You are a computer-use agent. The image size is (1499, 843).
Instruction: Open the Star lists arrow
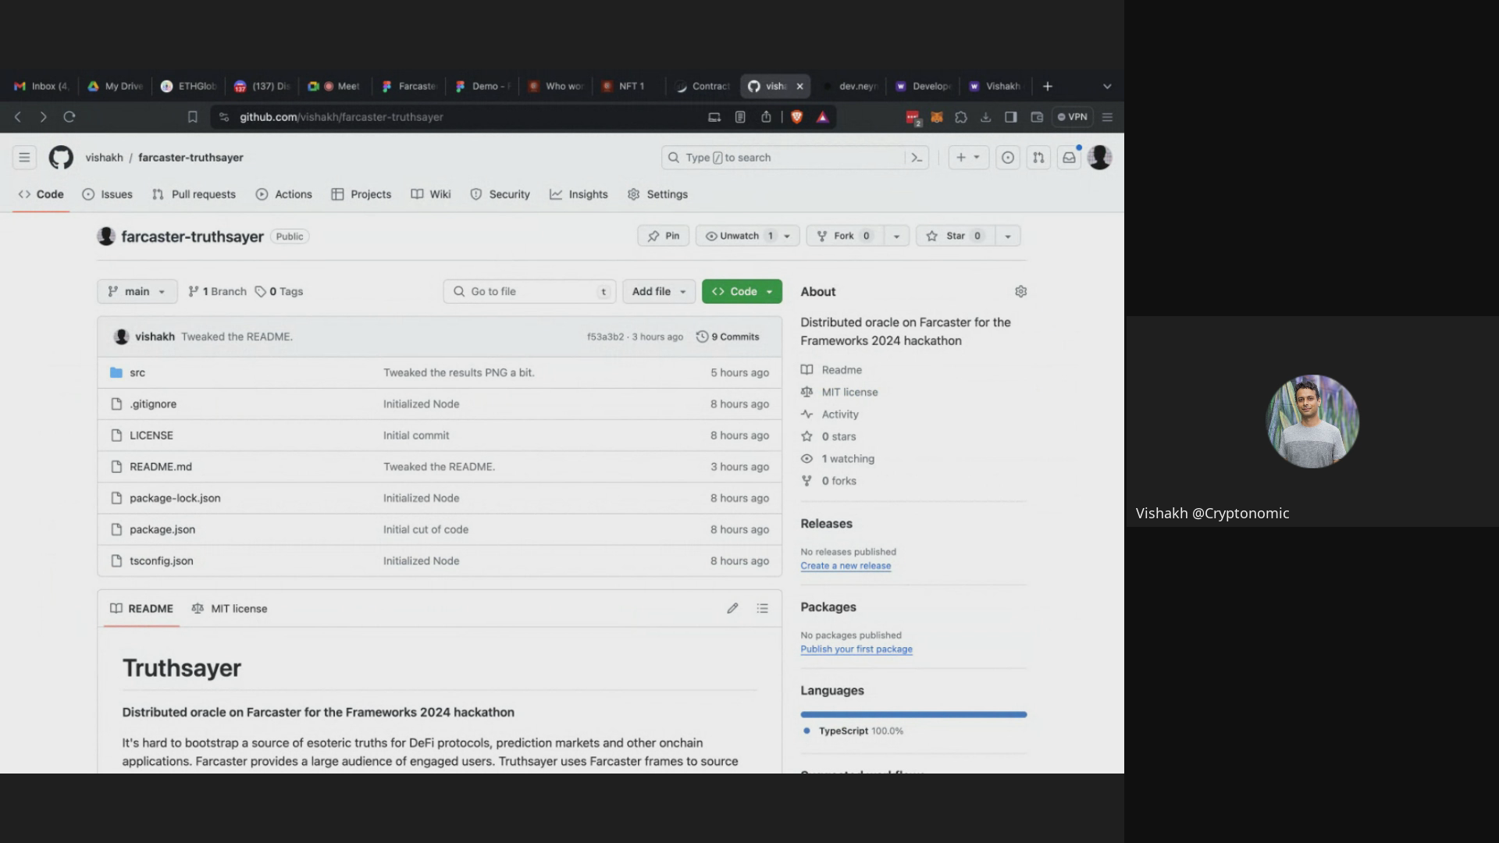point(1008,236)
